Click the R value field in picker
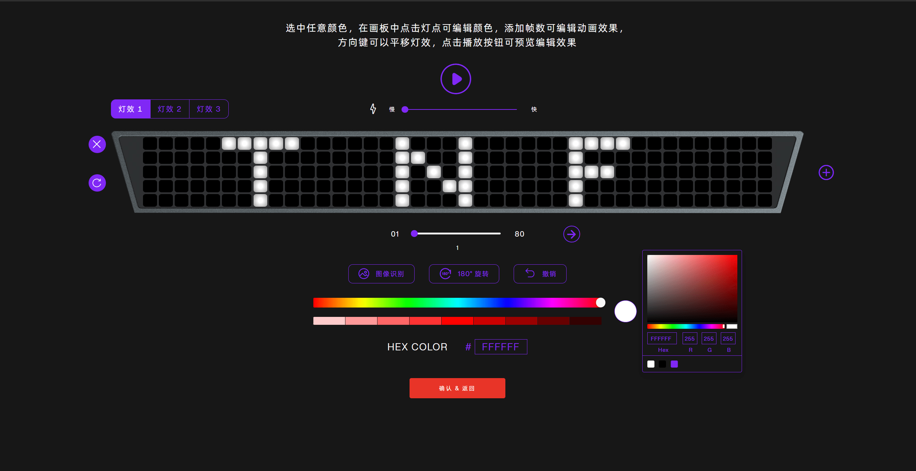Screen dimensions: 916x471 tap(689, 338)
